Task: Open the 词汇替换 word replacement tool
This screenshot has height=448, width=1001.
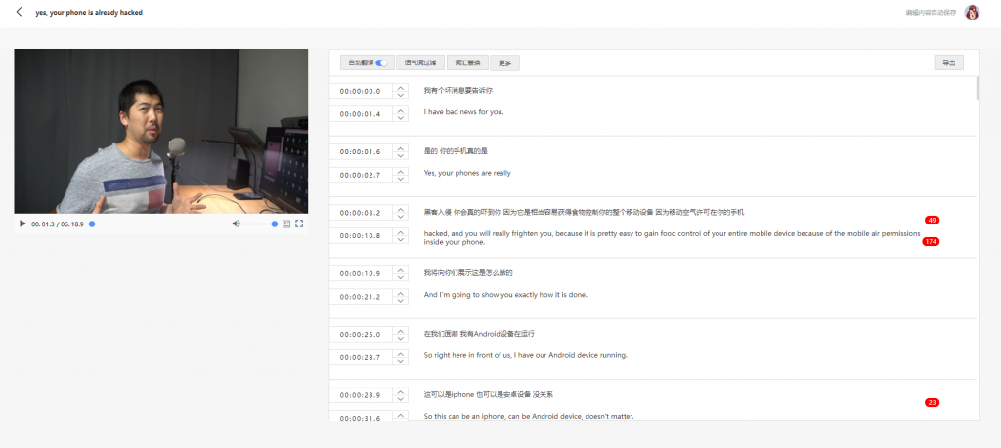Action: [467, 62]
